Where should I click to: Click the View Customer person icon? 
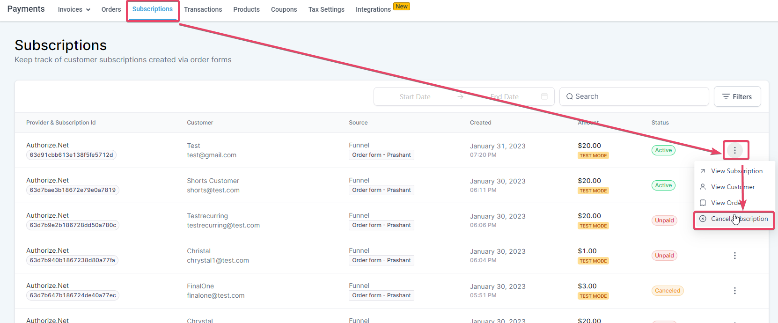pos(703,187)
